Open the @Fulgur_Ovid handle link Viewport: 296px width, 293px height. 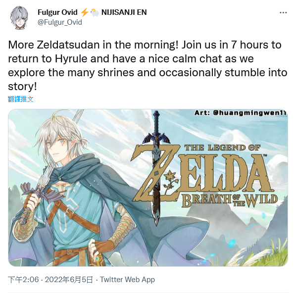tap(60, 22)
